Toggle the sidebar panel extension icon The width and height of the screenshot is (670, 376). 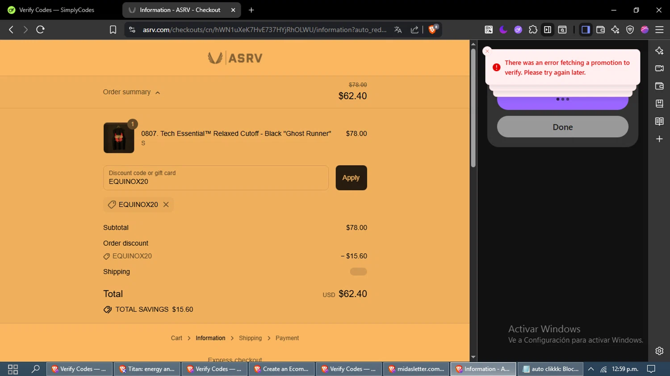click(548, 29)
